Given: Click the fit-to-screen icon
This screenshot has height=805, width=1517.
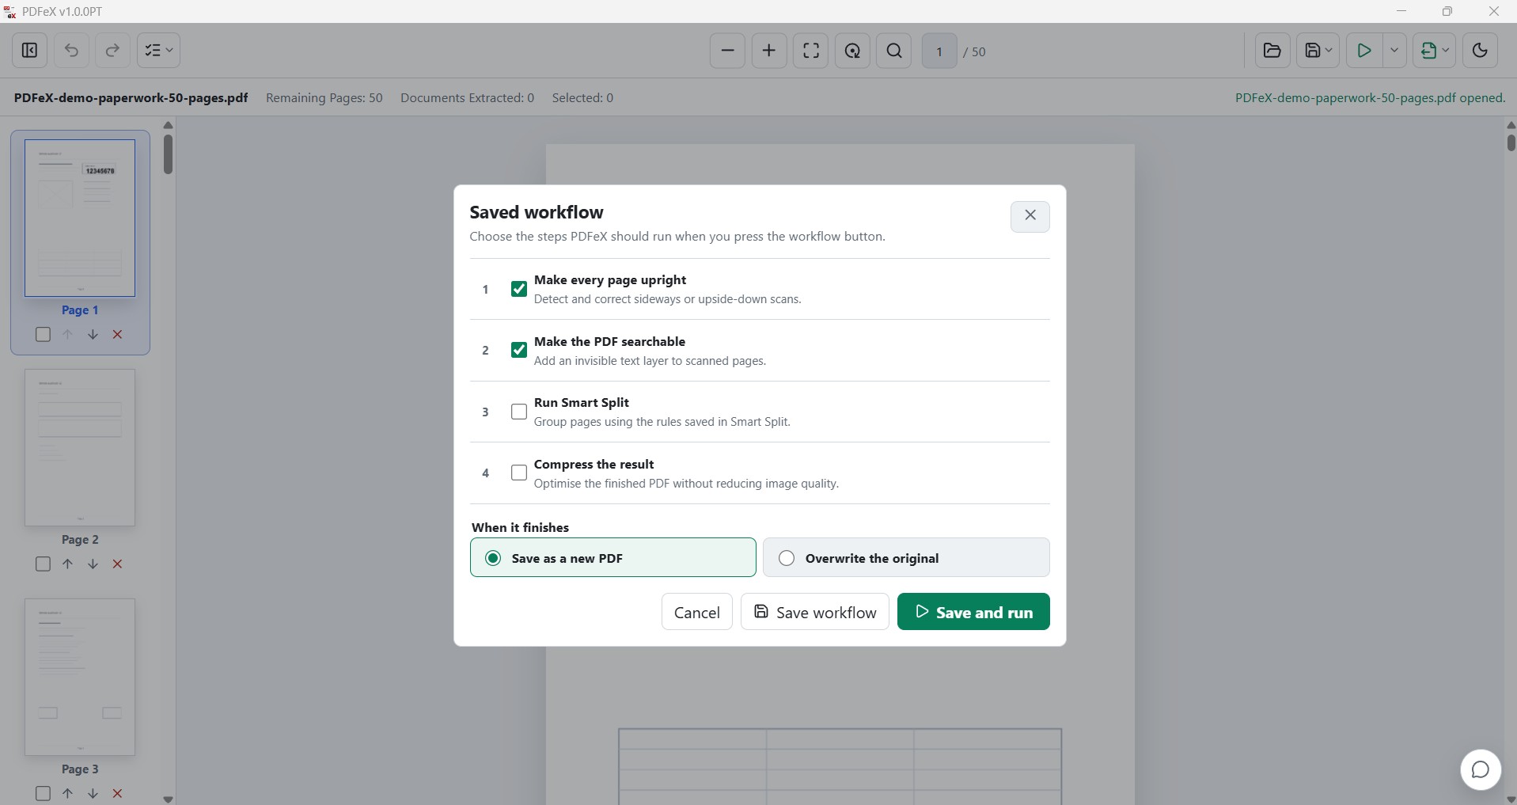Looking at the screenshot, I should 811,51.
